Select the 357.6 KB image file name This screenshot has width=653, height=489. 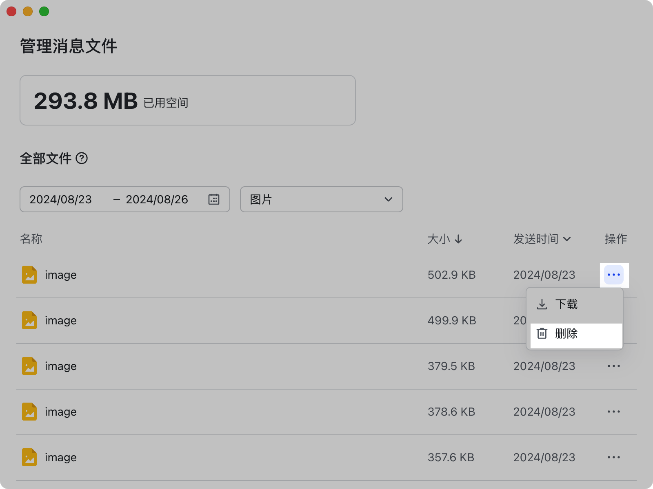61,458
